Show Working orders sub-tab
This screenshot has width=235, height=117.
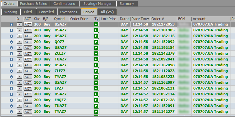10,12
